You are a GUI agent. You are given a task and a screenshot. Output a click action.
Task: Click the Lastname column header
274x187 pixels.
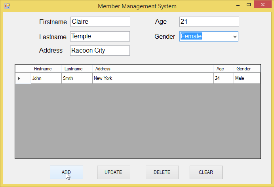click(77, 69)
